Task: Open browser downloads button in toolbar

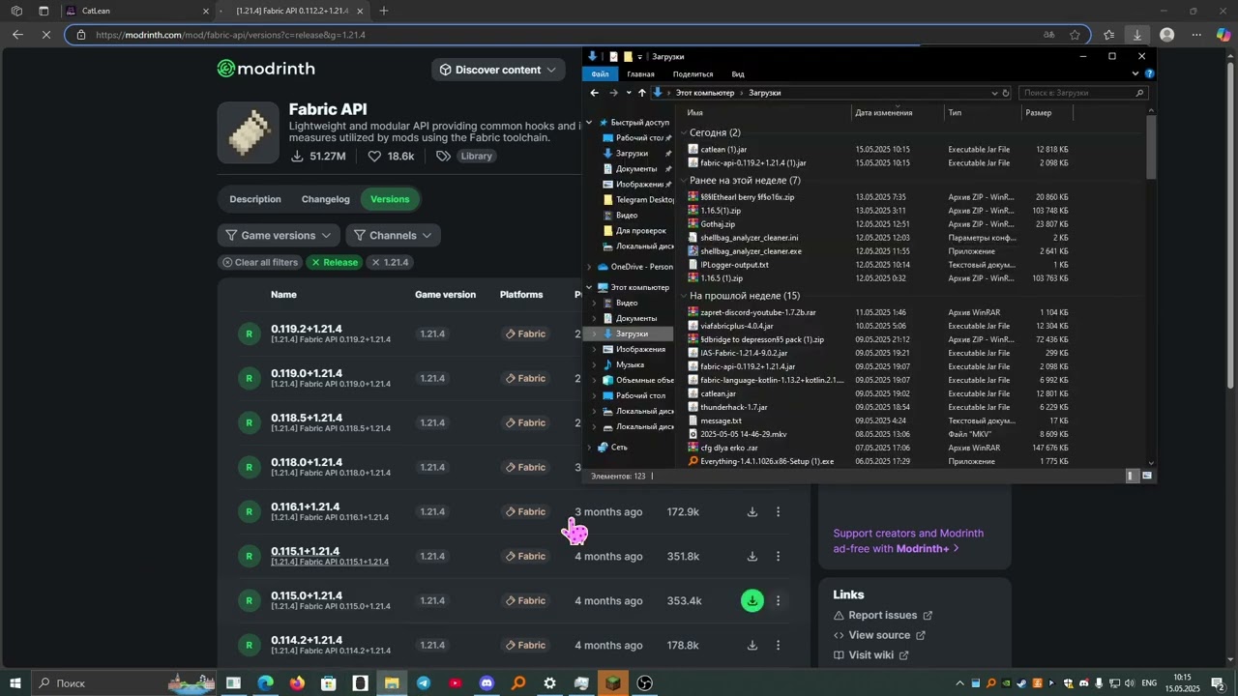Action: 1137,35
